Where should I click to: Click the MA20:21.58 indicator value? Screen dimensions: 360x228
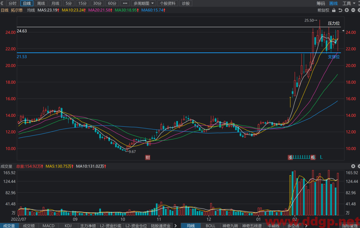(x=100, y=10)
